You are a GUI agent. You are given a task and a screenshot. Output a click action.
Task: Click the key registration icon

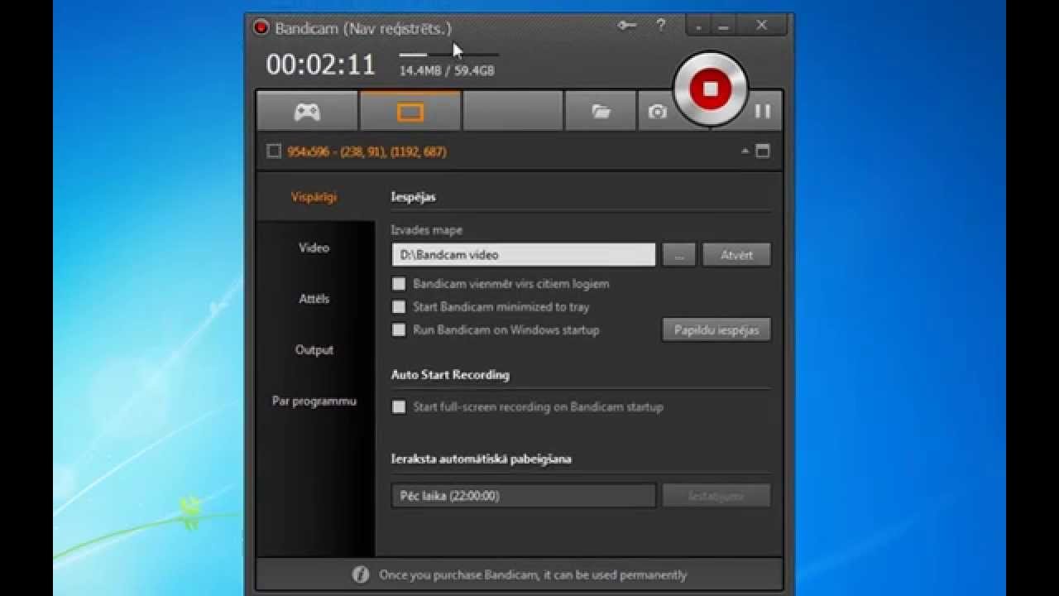tap(627, 26)
